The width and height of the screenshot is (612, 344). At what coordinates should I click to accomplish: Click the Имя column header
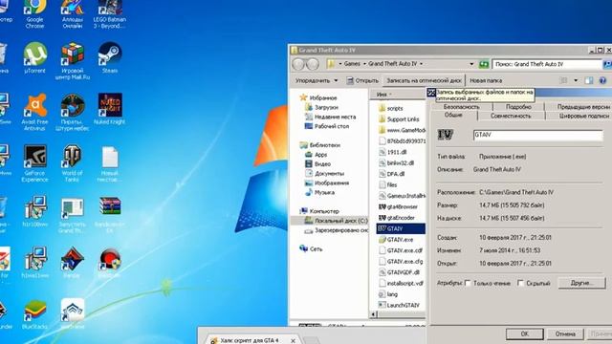click(x=398, y=94)
